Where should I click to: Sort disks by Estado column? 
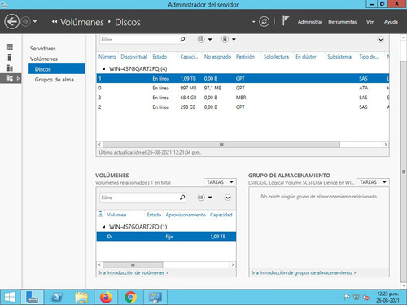tap(160, 57)
